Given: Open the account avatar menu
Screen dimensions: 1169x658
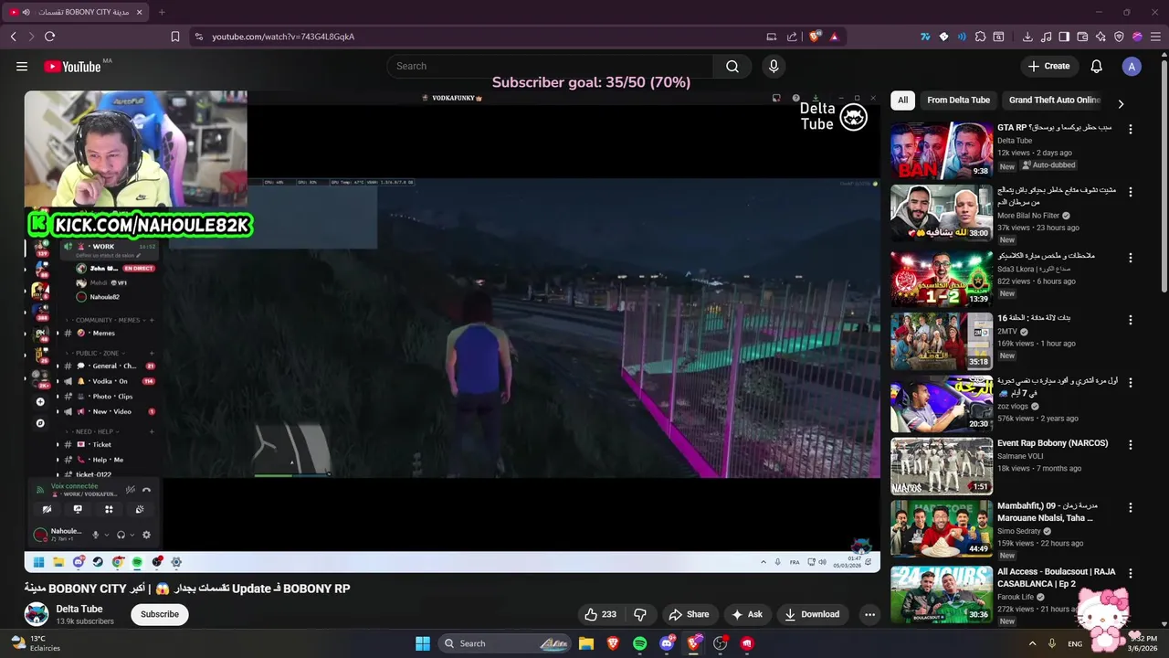Looking at the screenshot, I should tap(1132, 66).
